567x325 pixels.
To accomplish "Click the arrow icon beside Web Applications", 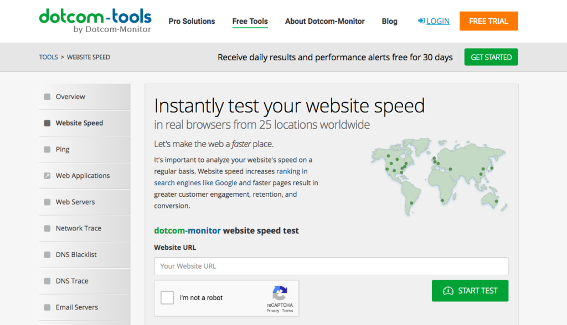I will point(47,176).
